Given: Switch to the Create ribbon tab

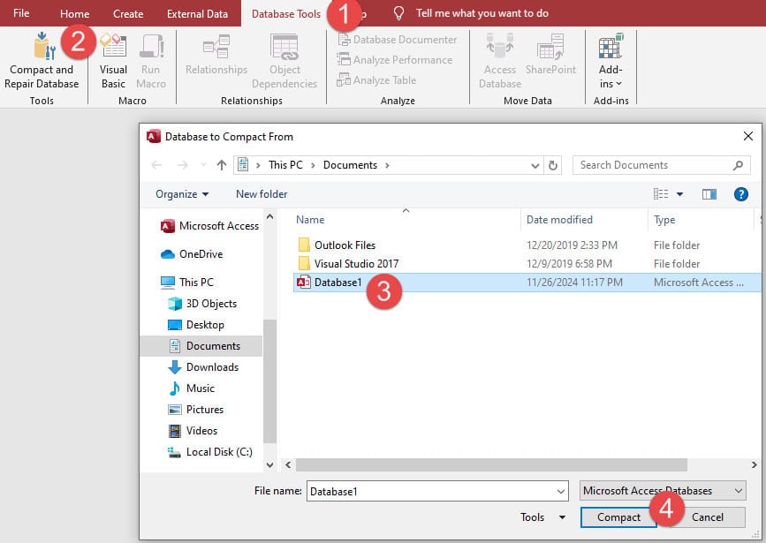Looking at the screenshot, I should (x=127, y=13).
